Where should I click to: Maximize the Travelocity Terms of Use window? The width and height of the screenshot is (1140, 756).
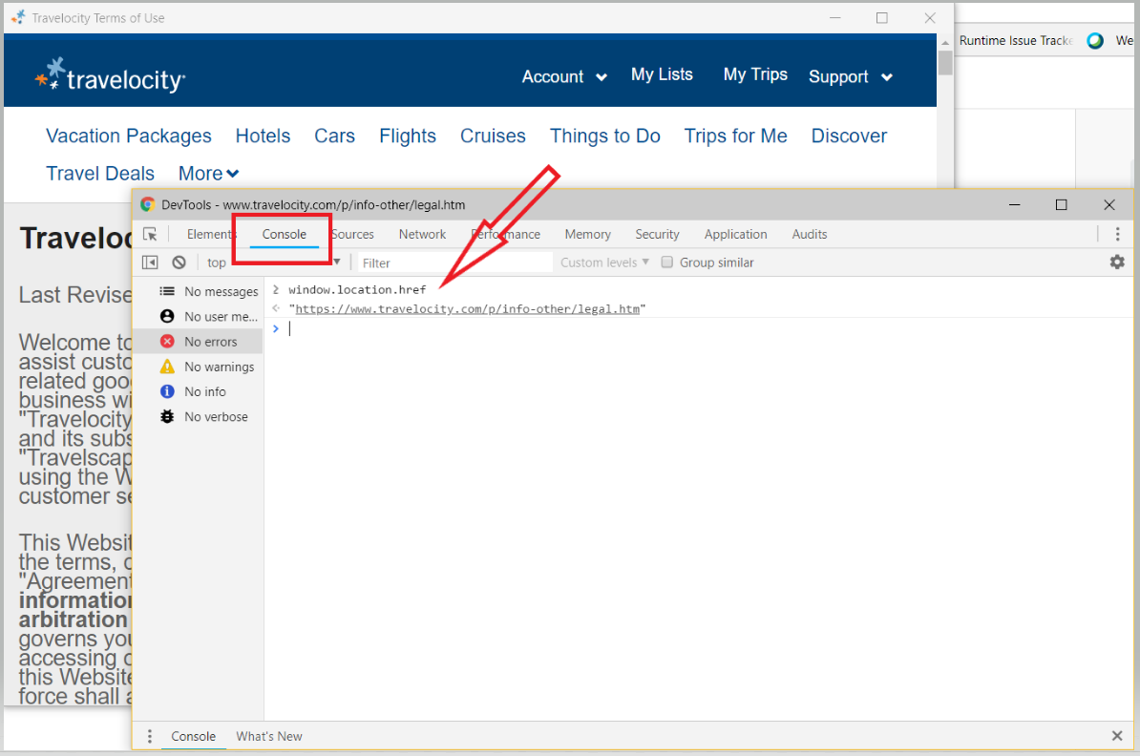(882, 18)
